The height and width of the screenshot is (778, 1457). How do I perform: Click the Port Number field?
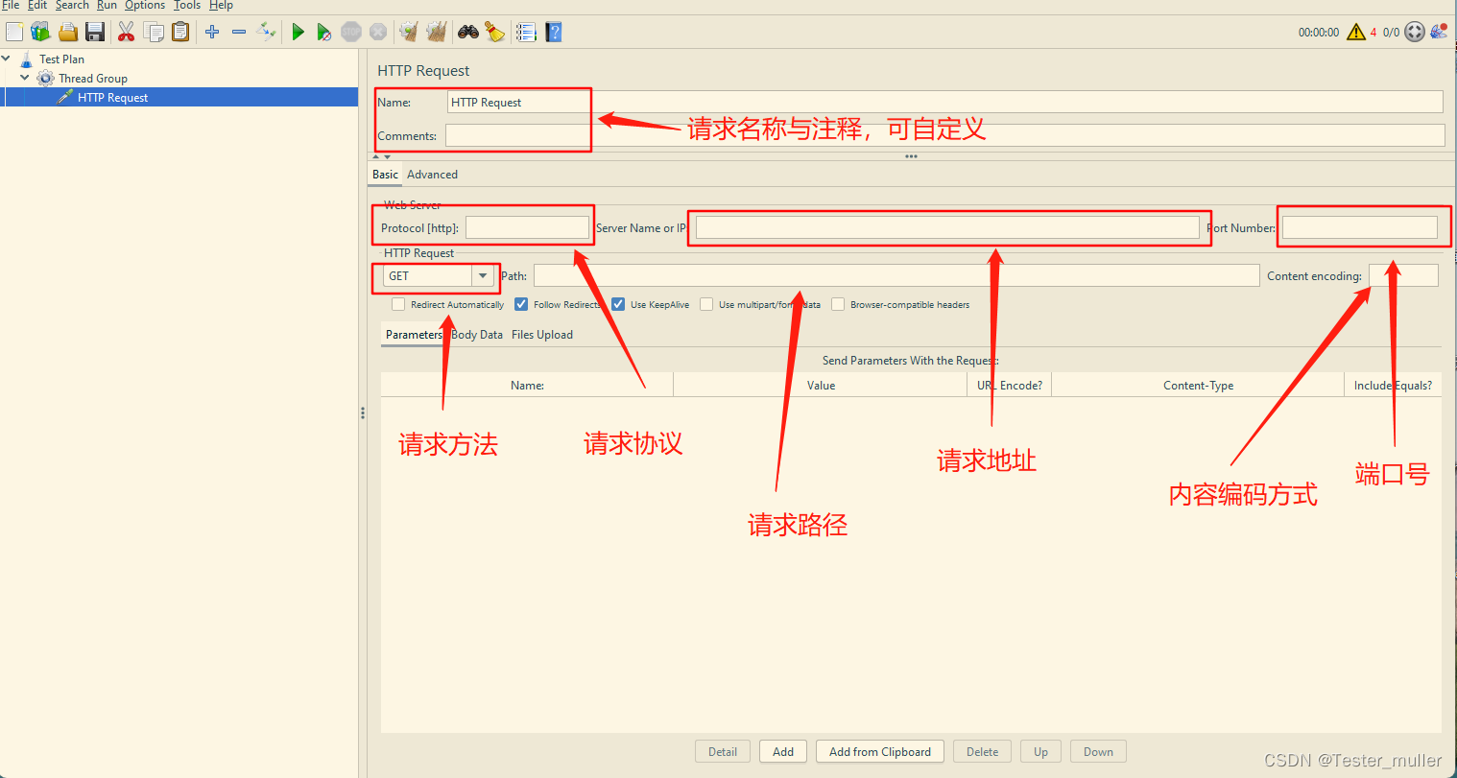(1360, 227)
